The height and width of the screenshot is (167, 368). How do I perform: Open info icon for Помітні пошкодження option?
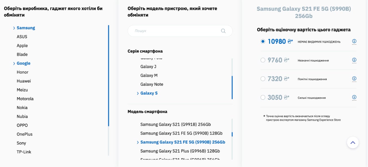pos(354,79)
